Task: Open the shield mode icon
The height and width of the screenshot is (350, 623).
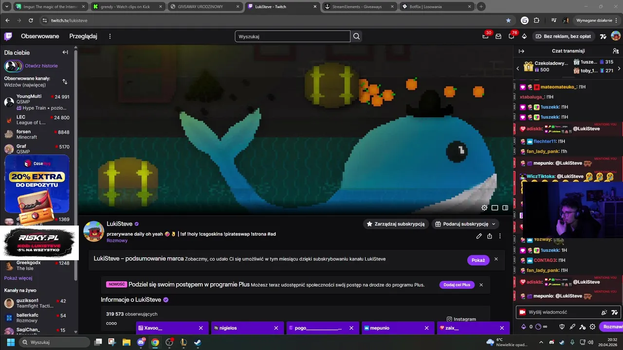Action: point(562,327)
